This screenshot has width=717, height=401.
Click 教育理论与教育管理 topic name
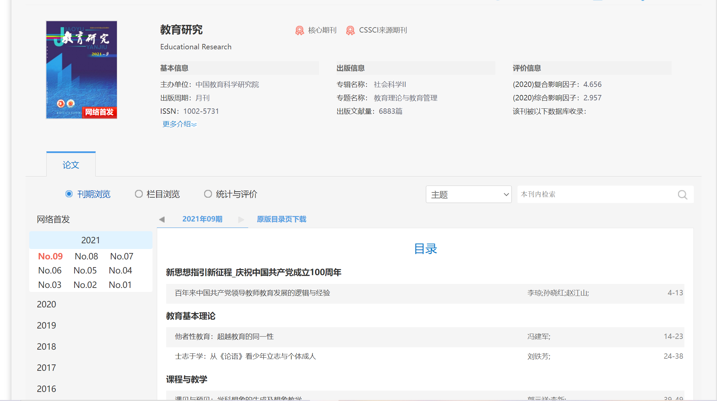click(x=405, y=98)
